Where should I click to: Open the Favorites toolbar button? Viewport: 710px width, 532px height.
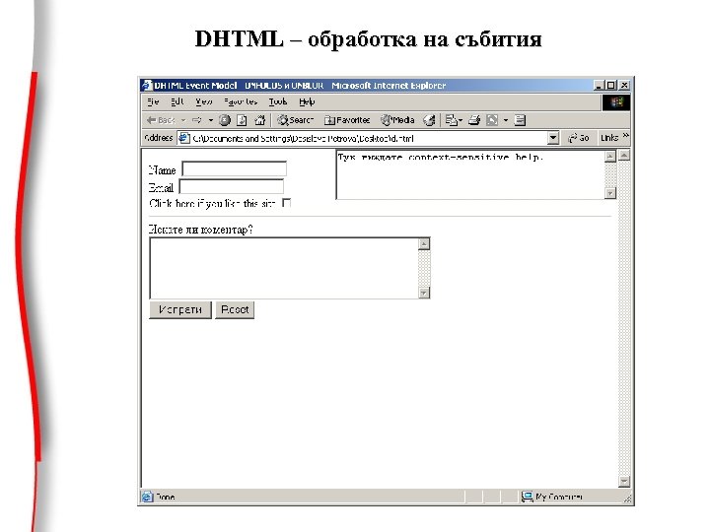pyautogui.click(x=347, y=120)
